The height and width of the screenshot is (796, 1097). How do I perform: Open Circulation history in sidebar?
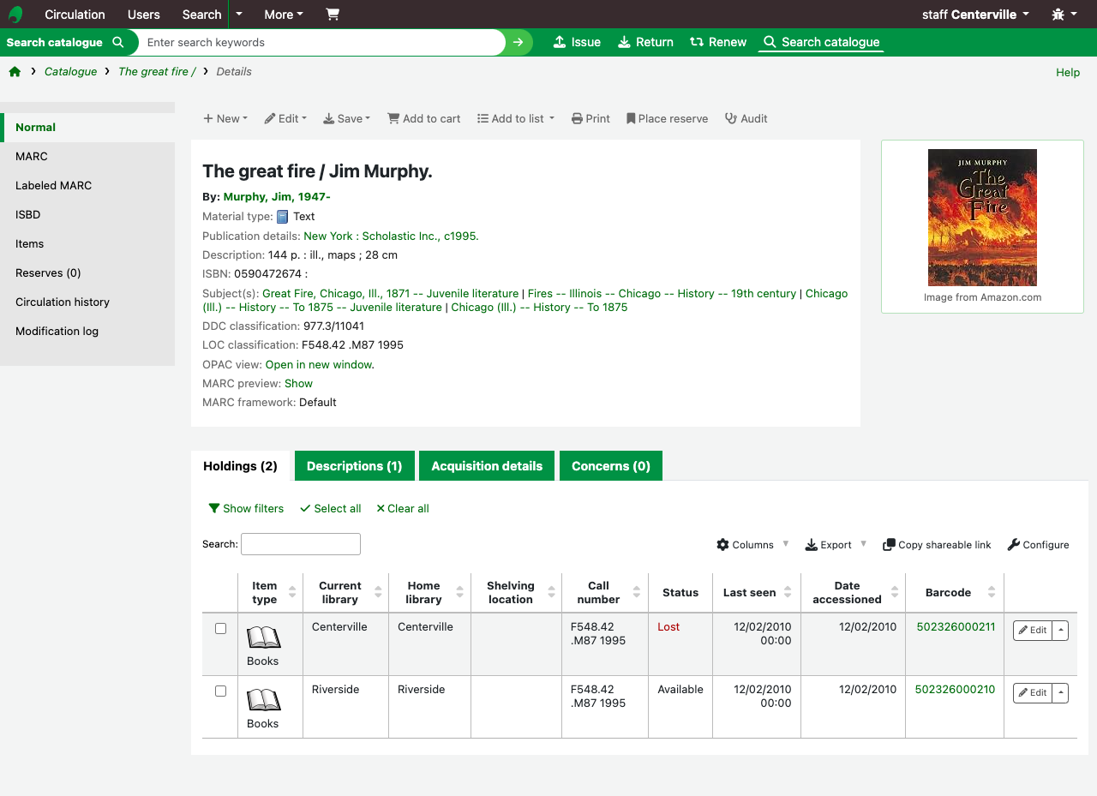click(x=87, y=302)
